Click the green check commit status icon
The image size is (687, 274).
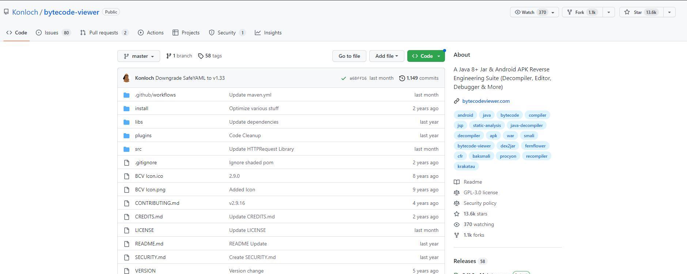coord(343,78)
